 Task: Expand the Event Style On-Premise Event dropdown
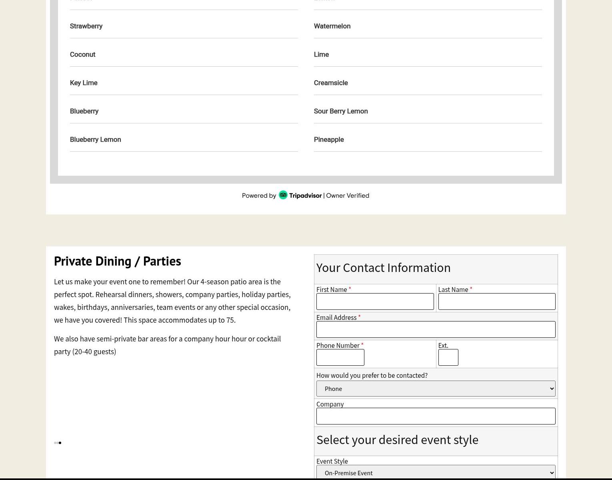pos(436,472)
